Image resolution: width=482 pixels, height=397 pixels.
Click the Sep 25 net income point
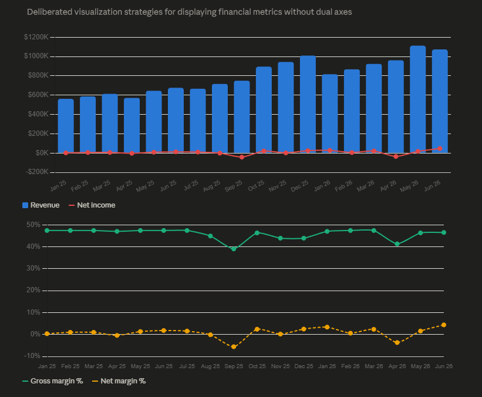point(242,157)
